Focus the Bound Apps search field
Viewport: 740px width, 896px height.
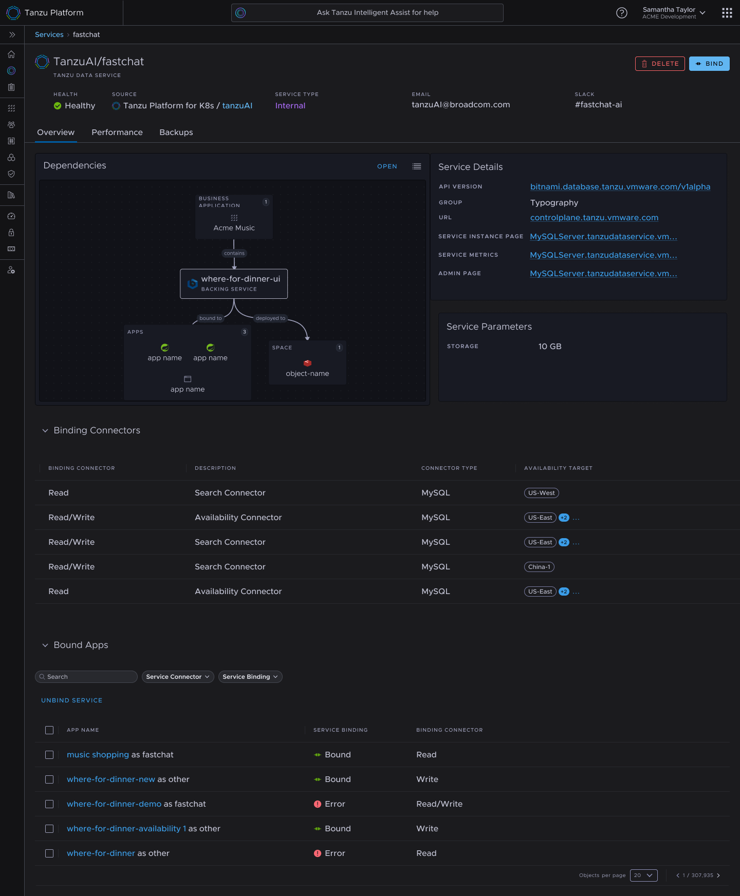(86, 677)
